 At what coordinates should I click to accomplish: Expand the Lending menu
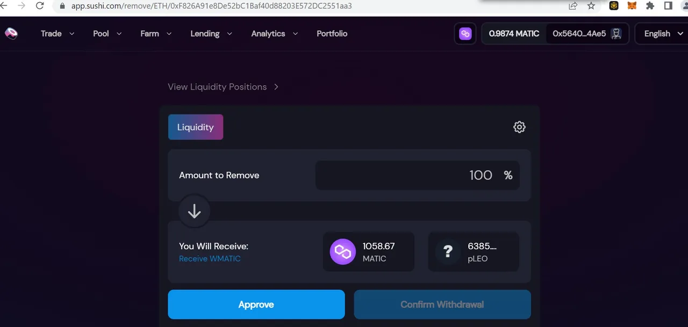pos(211,33)
